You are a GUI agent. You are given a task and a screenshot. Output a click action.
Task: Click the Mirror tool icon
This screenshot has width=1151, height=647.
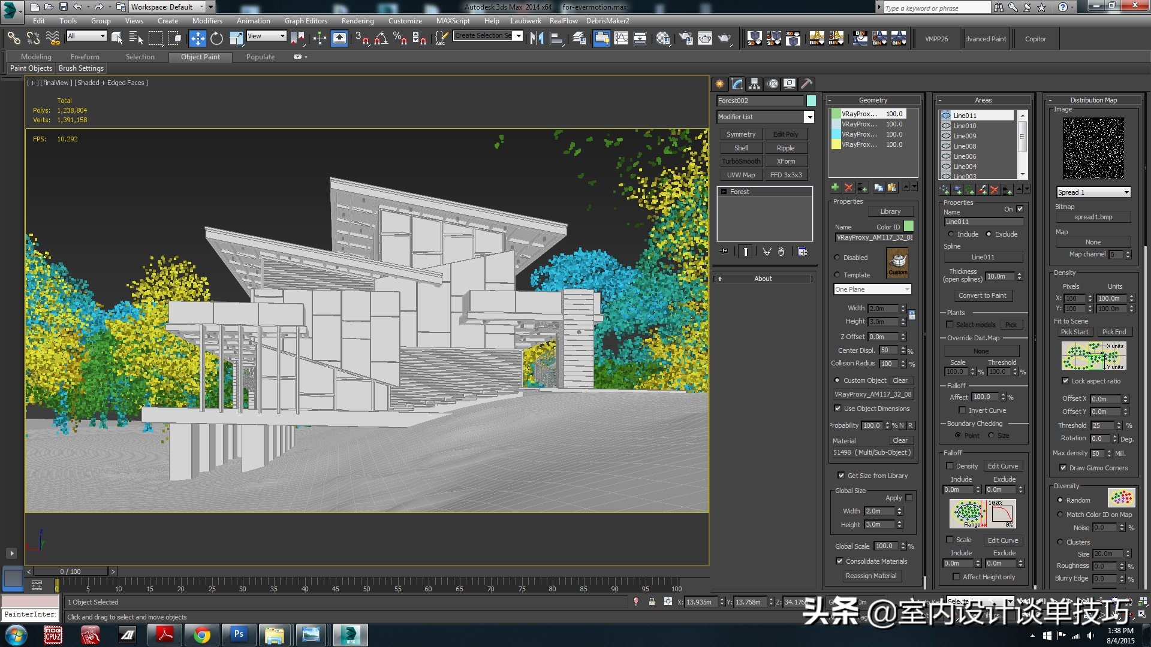click(537, 39)
